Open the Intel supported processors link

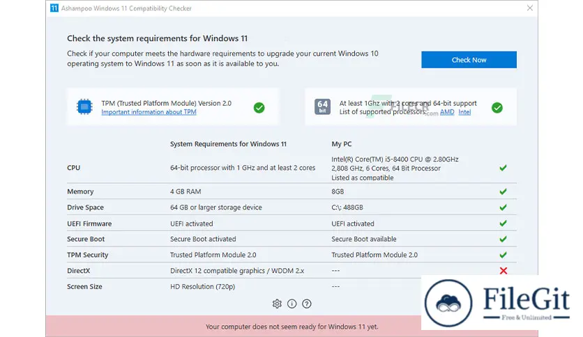point(464,112)
